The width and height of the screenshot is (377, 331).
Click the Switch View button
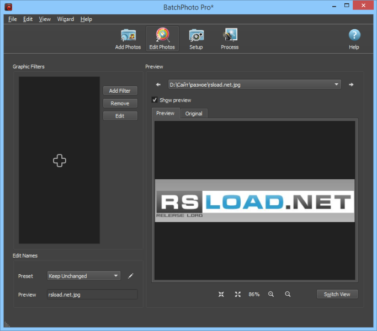click(x=337, y=294)
